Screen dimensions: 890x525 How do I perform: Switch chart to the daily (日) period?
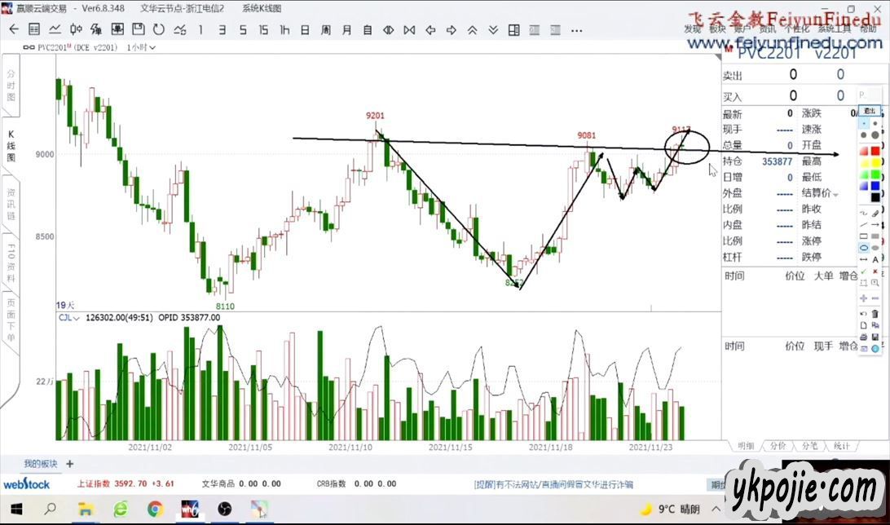305,30
